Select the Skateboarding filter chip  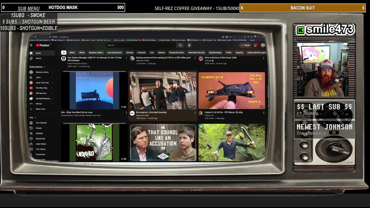215,53
